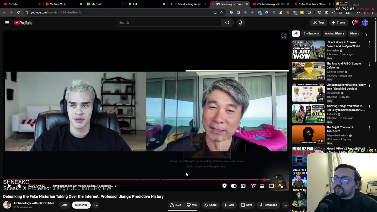Open options for I Spent Hours in Crimson Desert
377x212 pixels.
tap(369, 43)
